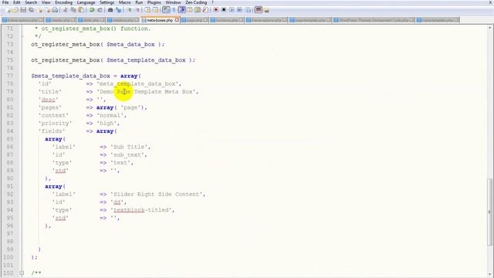Viewport: 494px width, 278px height.
Task: Click the vertical scrollbar thumb
Action: tap(489, 212)
